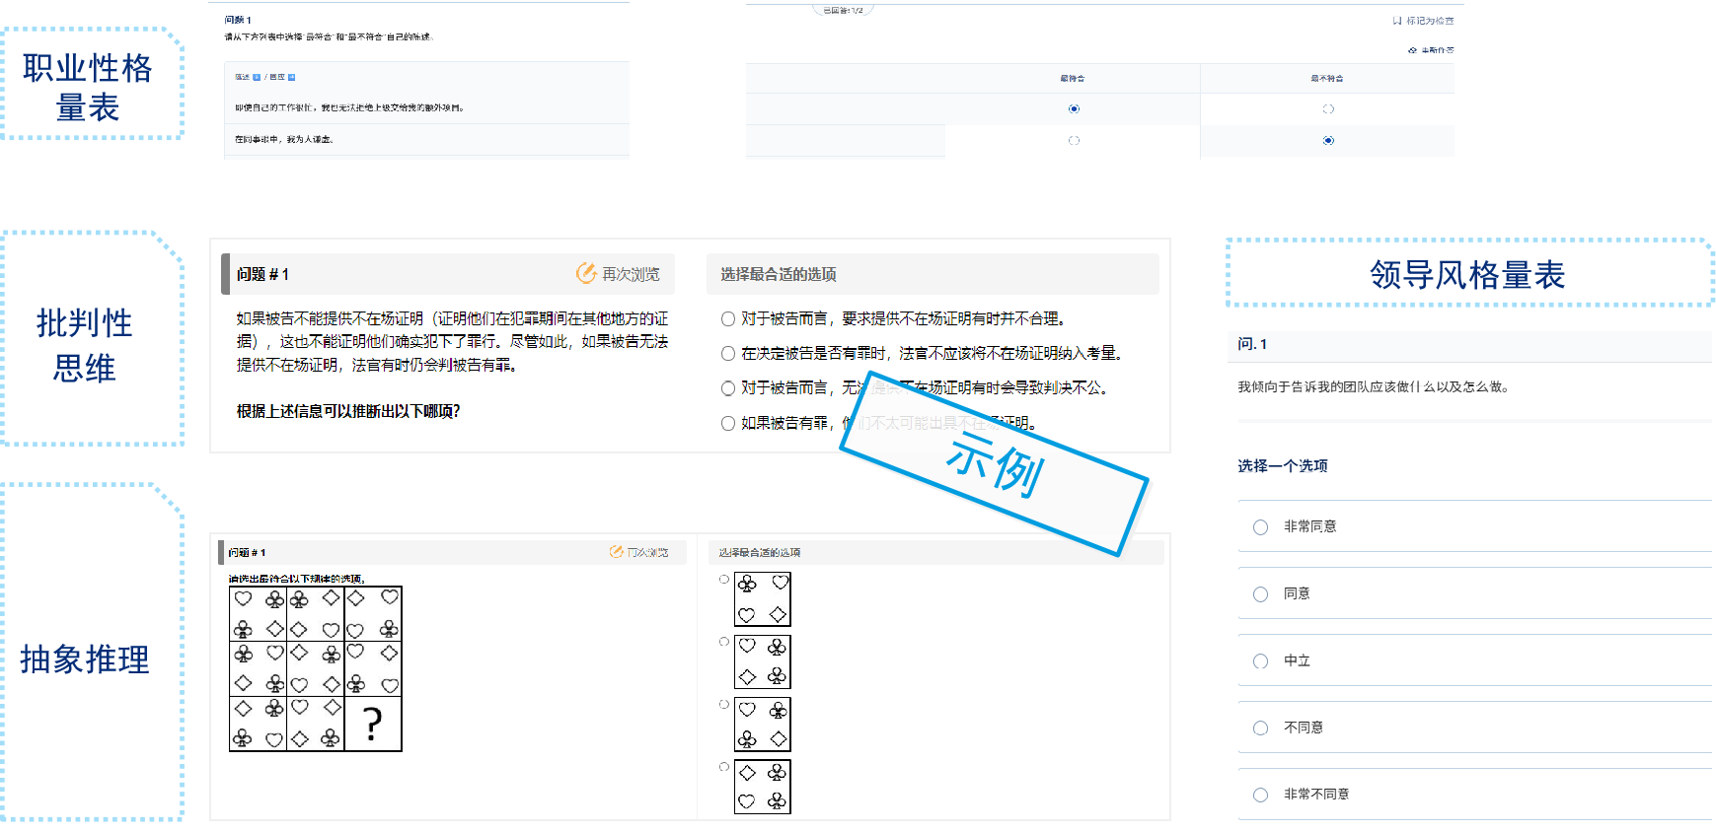
Task: Select option 在决定被告是否有罪时 in critical thinking
Action: (728, 353)
